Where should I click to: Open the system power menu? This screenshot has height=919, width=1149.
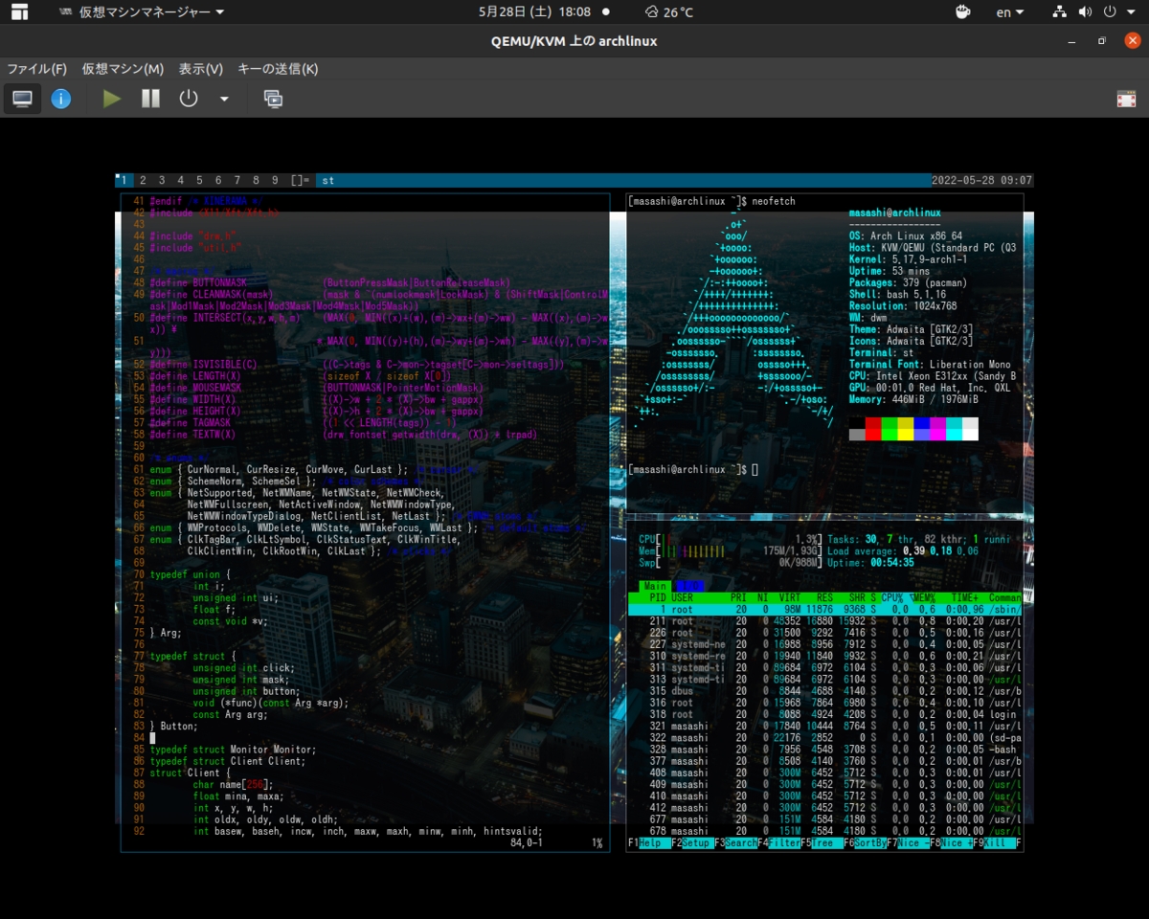pyautogui.click(x=1117, y=12)
